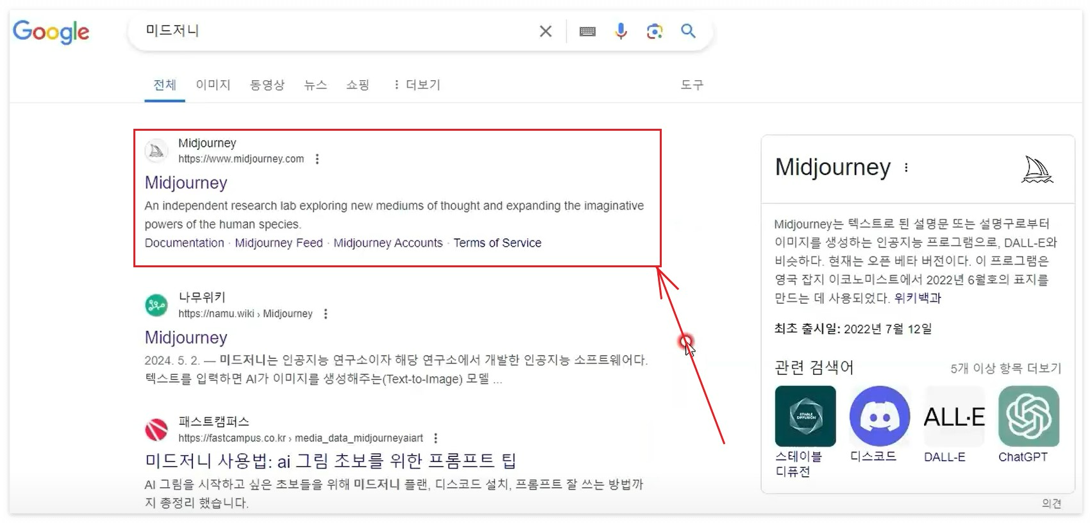Click the 의견 feedback link
1092x523 pixels.
pyautogui.click(x=1052, y=504)
